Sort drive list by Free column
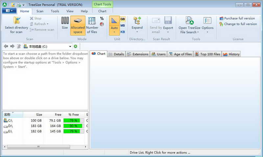 click(53, 115)
